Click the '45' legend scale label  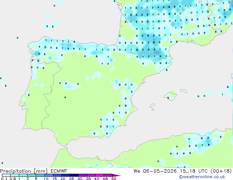click(105, 179)
